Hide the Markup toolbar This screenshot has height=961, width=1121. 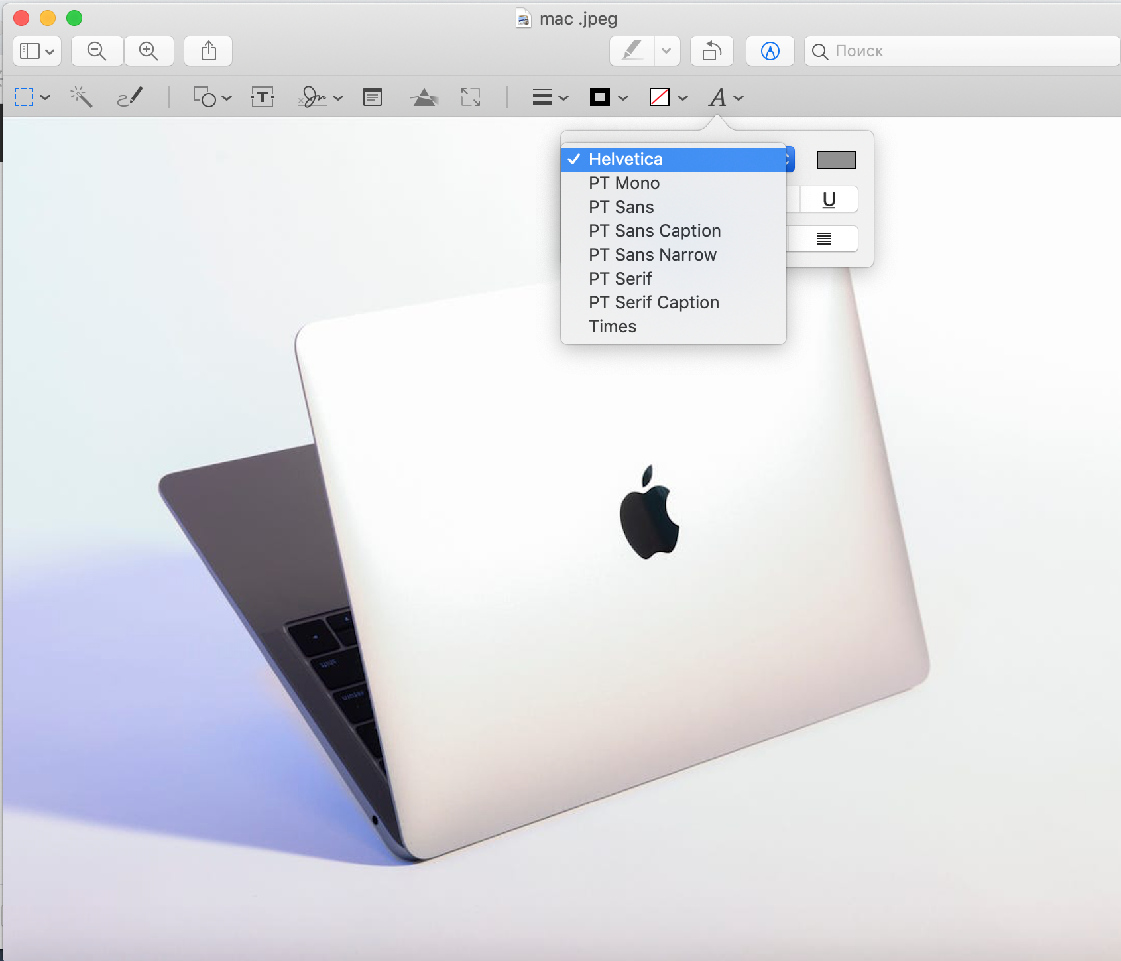click(770, 51)
